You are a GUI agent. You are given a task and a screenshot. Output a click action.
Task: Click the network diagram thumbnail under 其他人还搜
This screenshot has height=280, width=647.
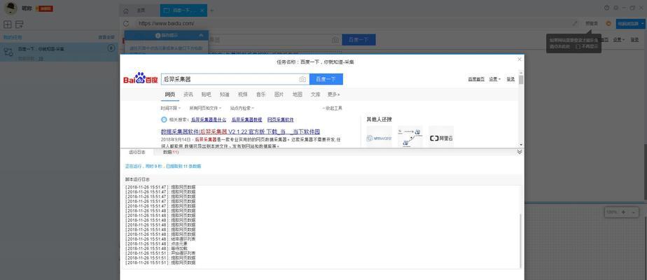click(x=410, y=136)
